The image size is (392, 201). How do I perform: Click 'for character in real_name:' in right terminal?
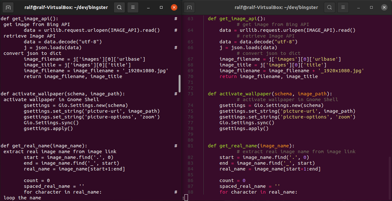[258, 192]
